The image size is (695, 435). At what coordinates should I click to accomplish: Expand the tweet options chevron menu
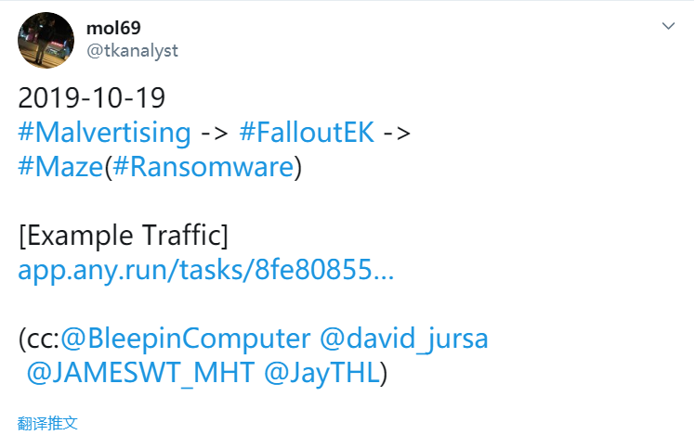[668, 26]
